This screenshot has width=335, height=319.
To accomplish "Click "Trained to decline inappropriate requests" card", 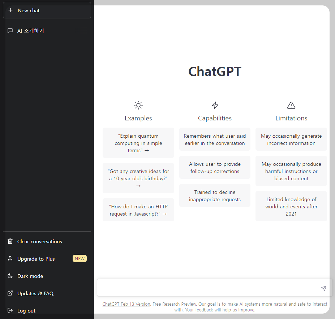I will point(215,195).
